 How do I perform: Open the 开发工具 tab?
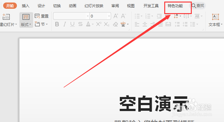[151, 6]
